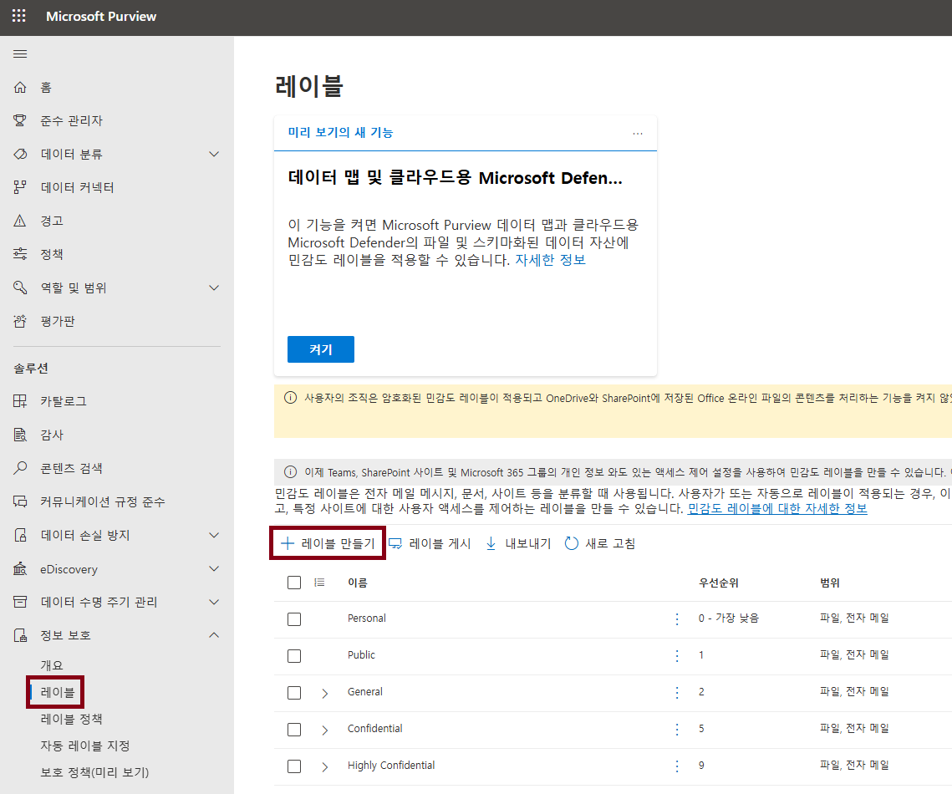Select 레이블 in the sidebar
The image size is (952, 794).
coord(57,692)
